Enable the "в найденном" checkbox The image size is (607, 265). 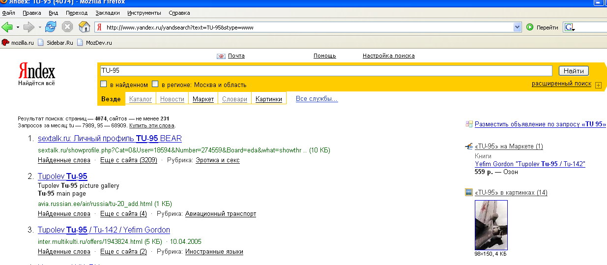click(104, 84)
